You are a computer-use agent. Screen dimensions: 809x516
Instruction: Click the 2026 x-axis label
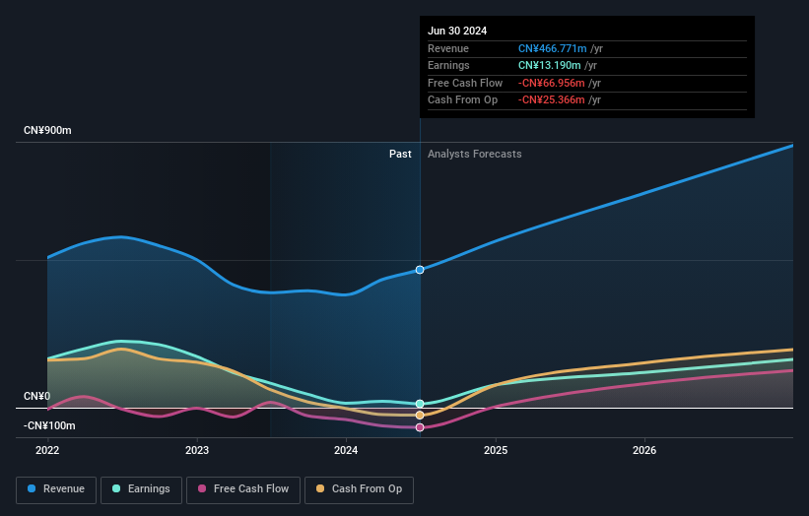click(x=644, y=450)
